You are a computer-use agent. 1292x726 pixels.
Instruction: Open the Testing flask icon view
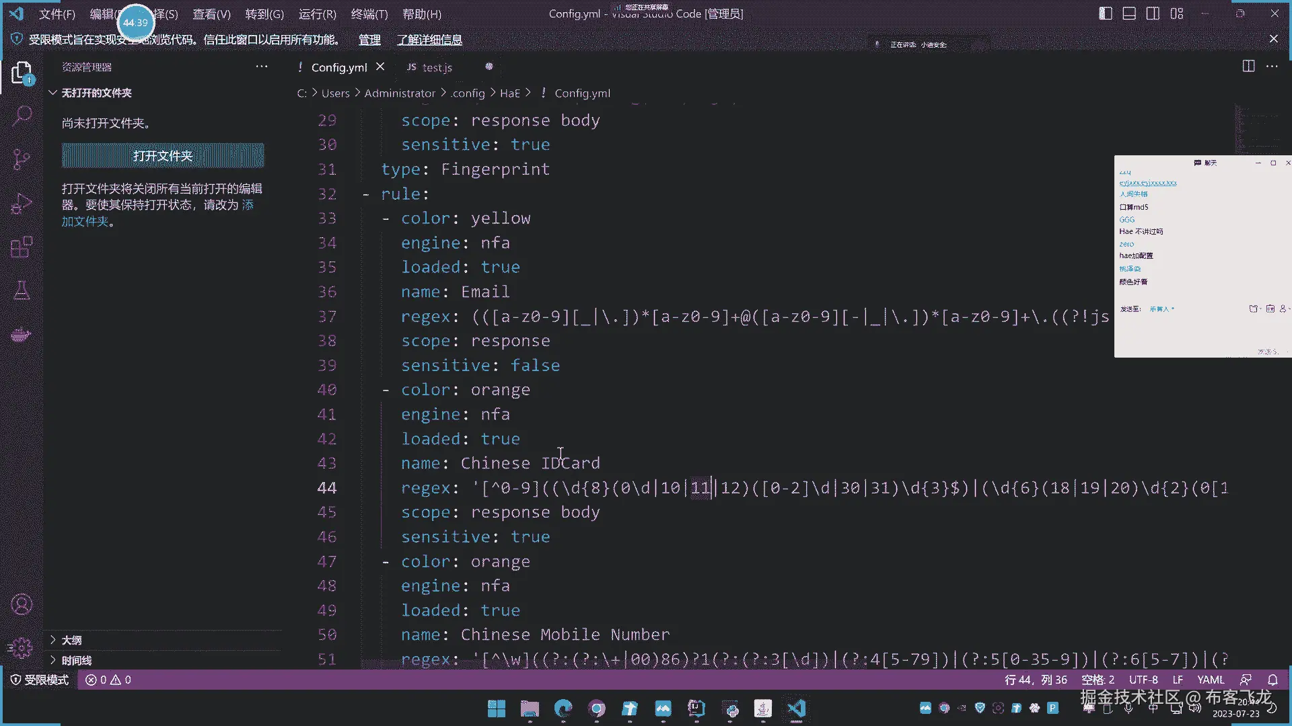coord(22,290)
